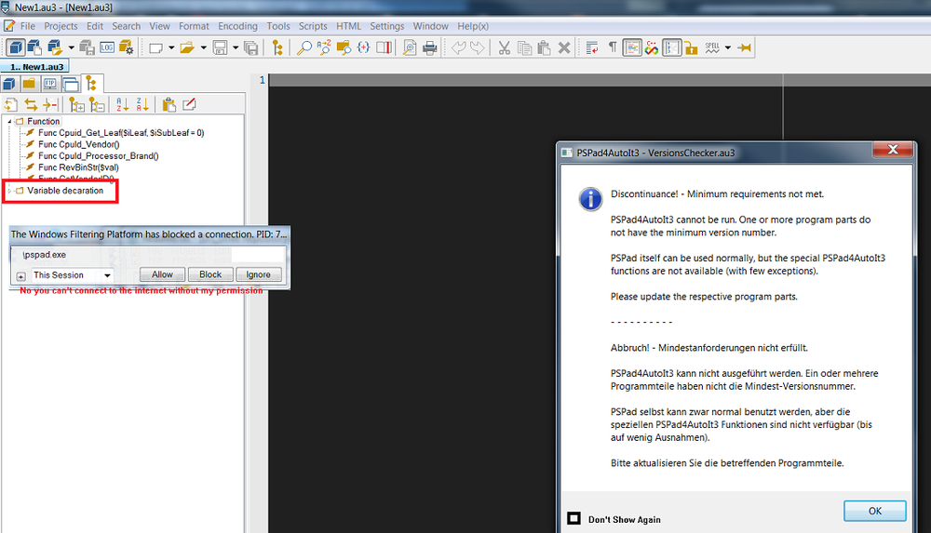This screenshot has width=931, height=533.
Task: Open the save dropdown arrow
Action: pos(236,48)
